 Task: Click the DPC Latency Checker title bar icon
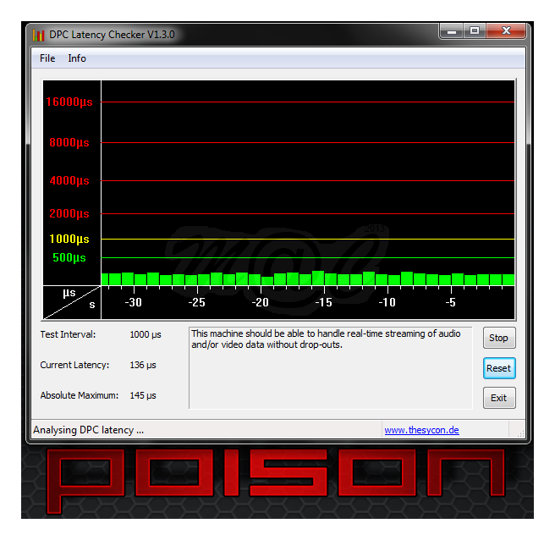click(x=38, y=35)
